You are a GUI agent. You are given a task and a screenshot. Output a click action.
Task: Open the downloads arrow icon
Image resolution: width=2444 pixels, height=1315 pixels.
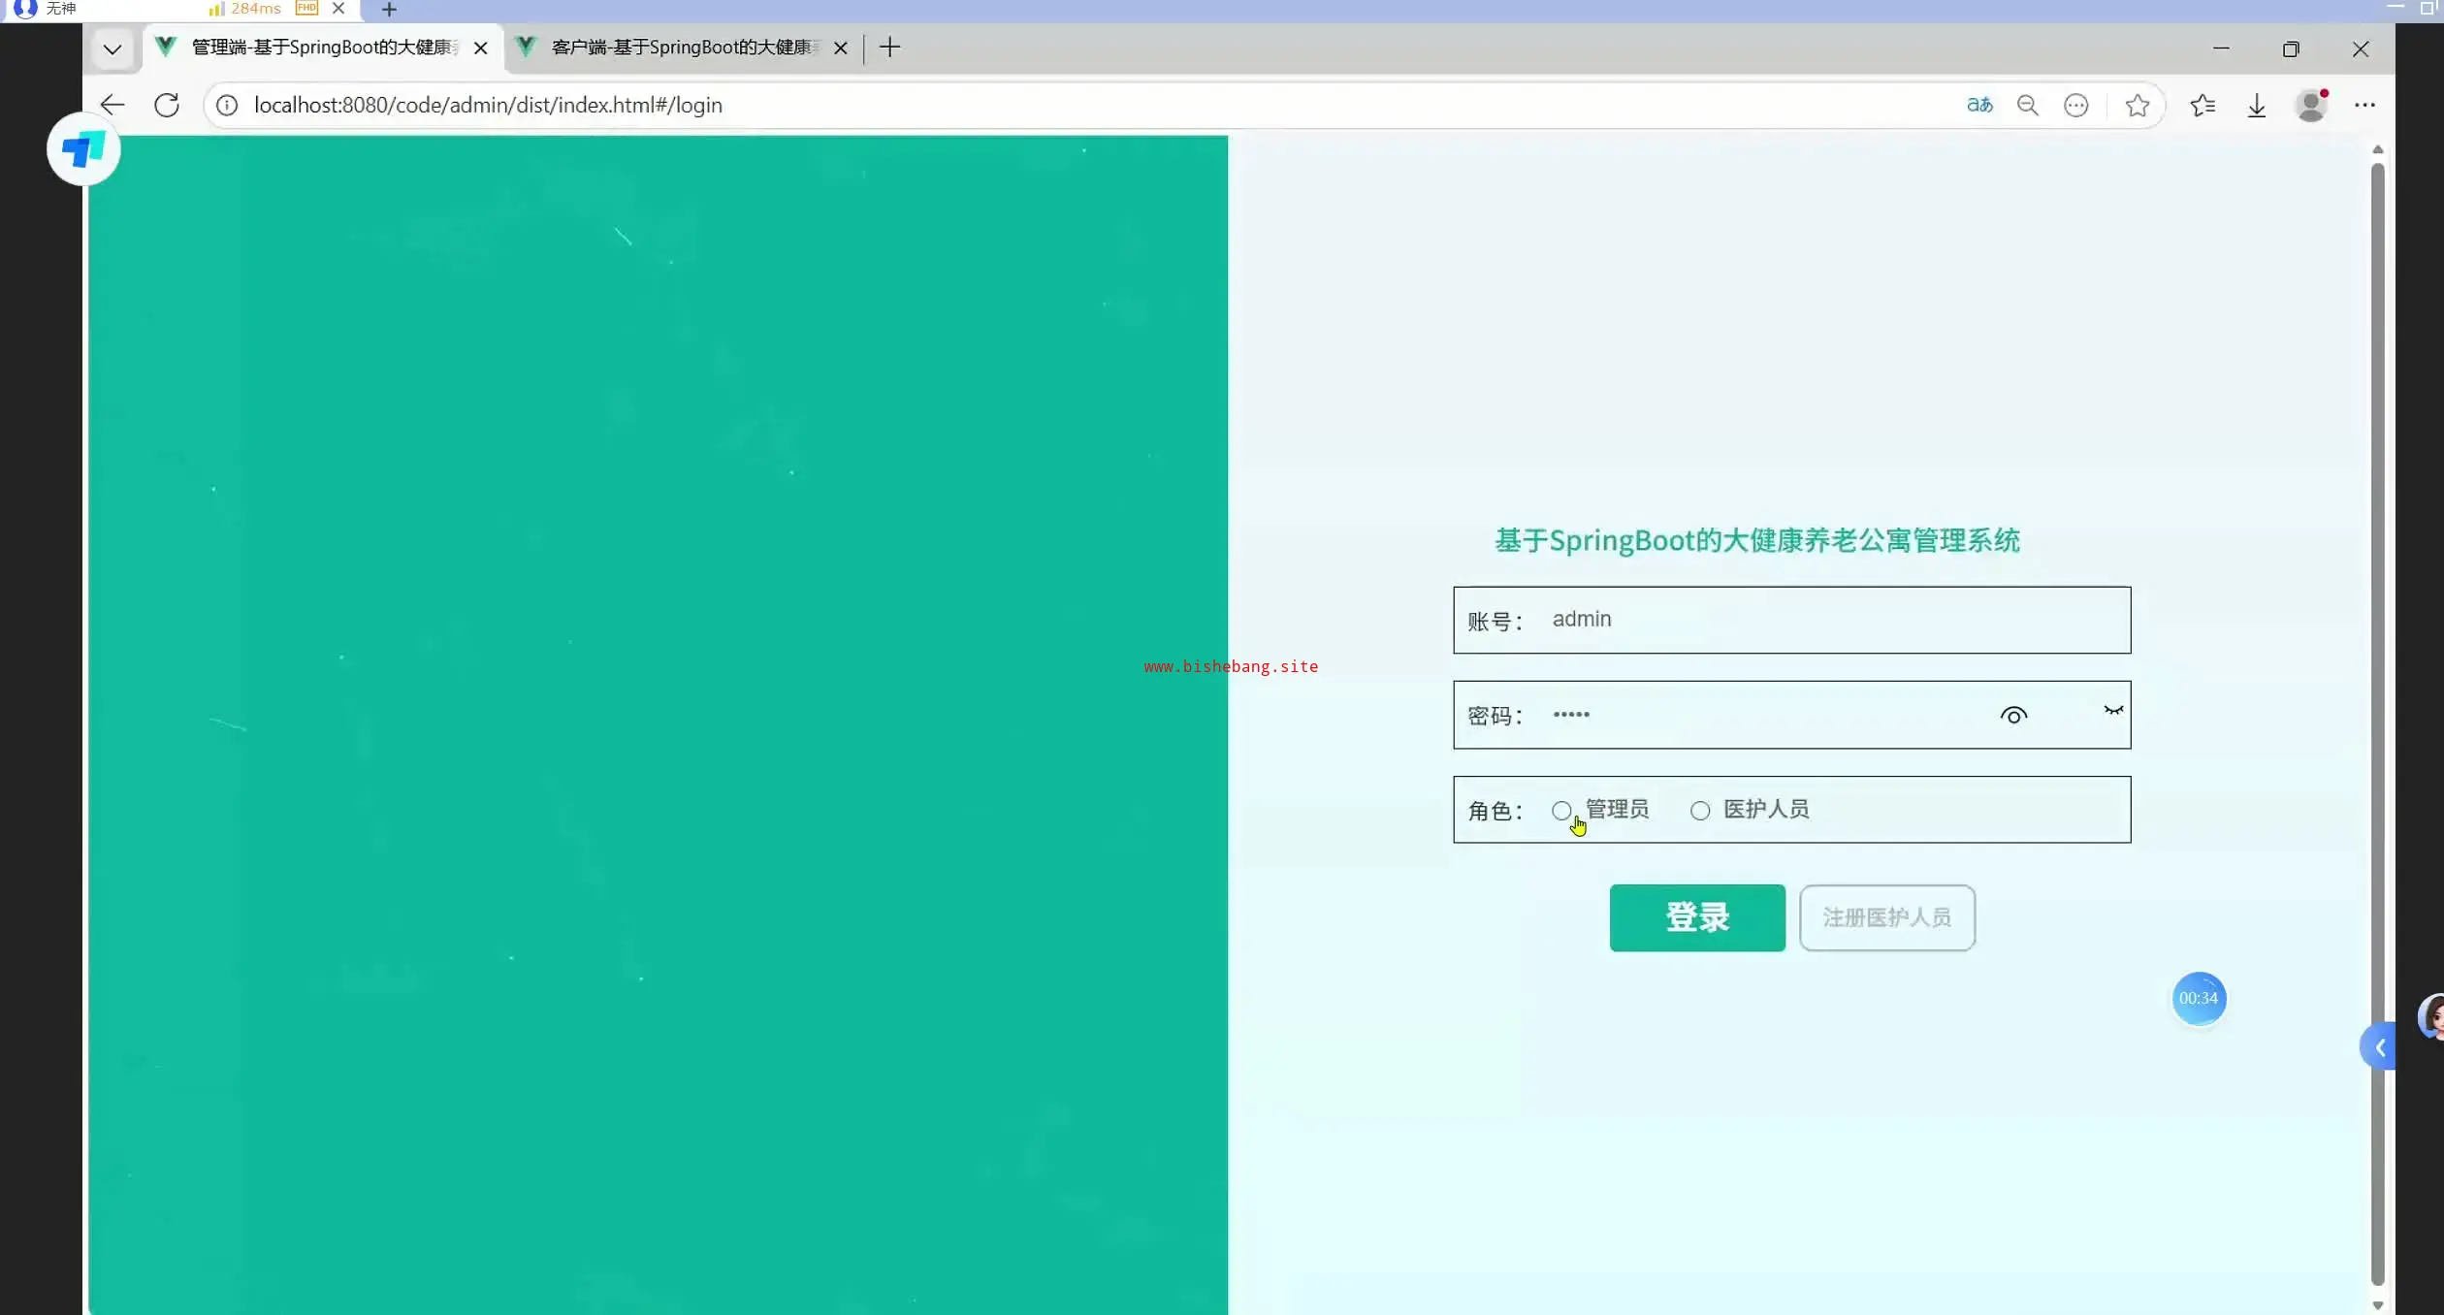pyautogui.click(x=2257, y=105)
